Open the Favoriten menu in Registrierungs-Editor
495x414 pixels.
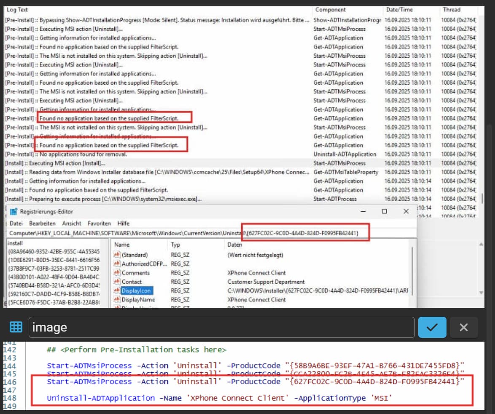click(99, 223)
